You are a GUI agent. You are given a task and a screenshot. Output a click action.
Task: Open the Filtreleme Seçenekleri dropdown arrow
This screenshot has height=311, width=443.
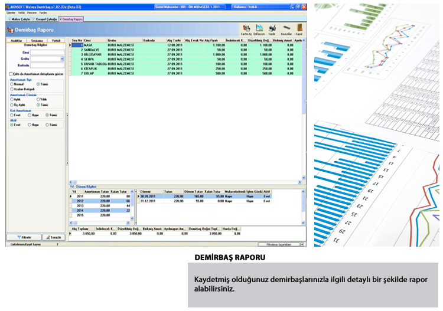point(302,244)
